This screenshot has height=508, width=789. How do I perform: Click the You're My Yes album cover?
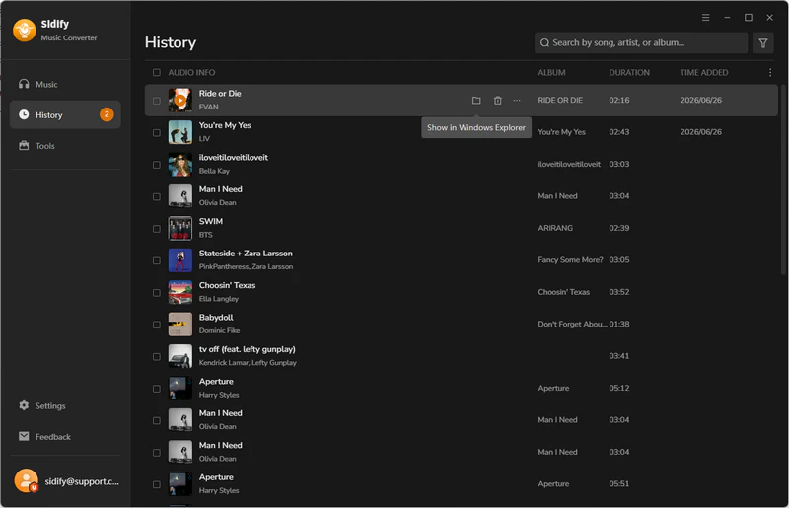point(180,132)
